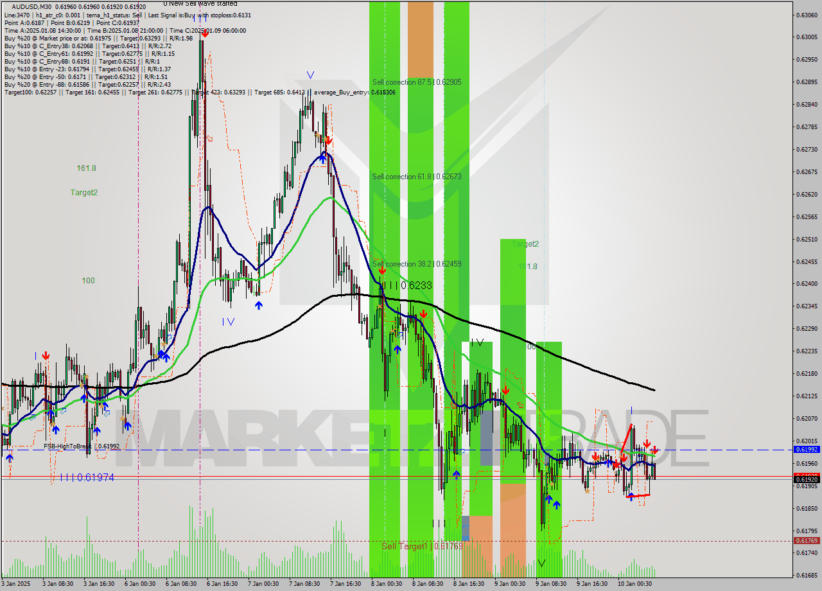
Task: Click '3 Jan 2025' on the time axis
Action: coord(16,584)
